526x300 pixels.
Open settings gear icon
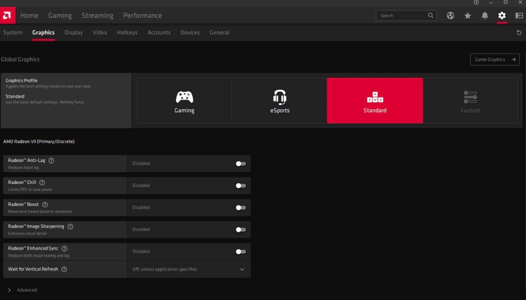502,15
